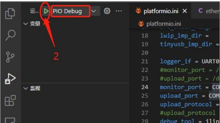
Task: Open Run and Debug bug icon
Action: 10,79
